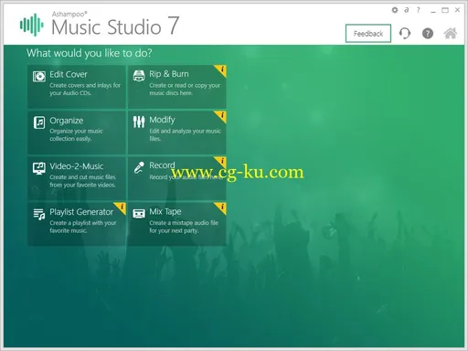Select the Playlist Generator list icon
This screenshot has height=351, width=468.
tap(39, 214)
